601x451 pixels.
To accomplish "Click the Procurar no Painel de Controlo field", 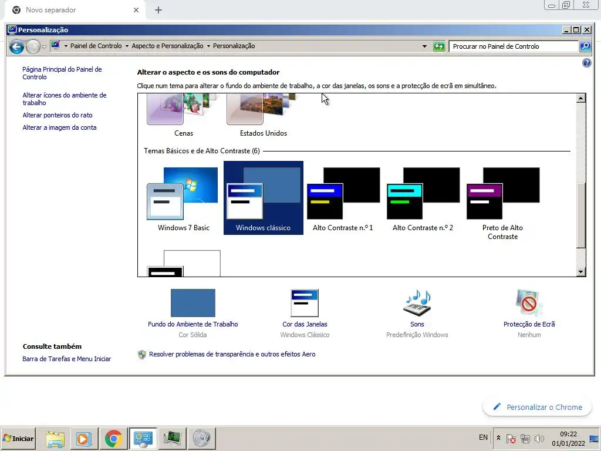I will 514,46.
